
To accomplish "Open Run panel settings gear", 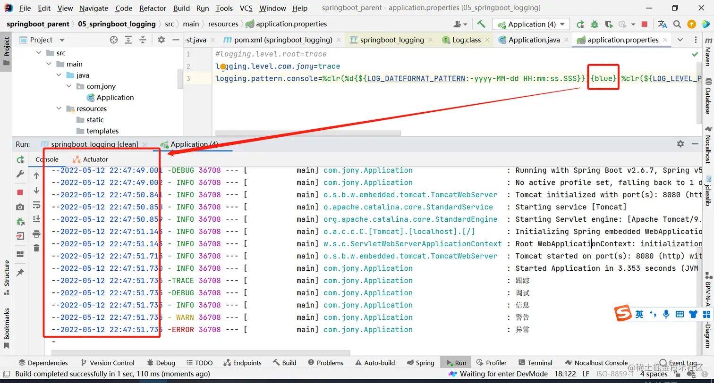I will pos(680,144).
